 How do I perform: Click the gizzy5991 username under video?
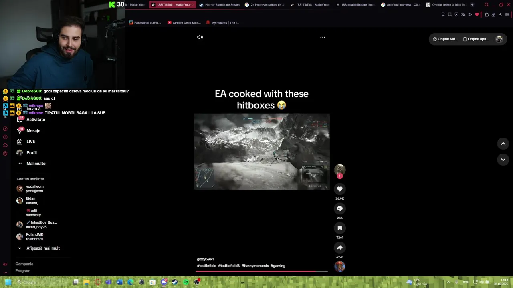click(x=205, y=259)
